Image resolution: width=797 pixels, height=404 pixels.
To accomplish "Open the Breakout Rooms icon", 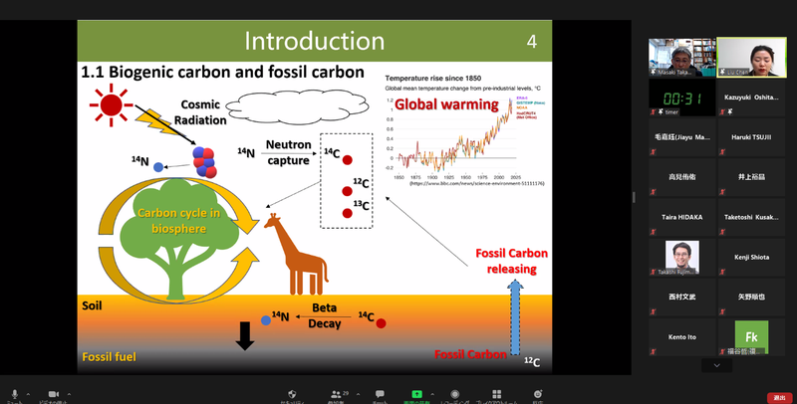I will pos(495,395).
